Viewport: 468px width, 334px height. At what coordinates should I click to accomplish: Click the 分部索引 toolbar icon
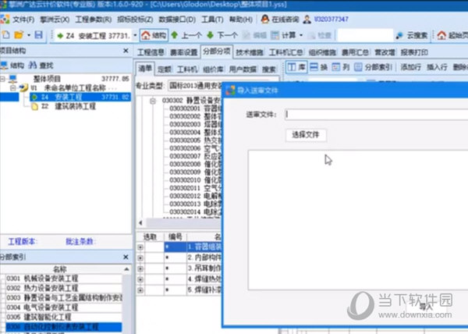click(x=358, y=67)
